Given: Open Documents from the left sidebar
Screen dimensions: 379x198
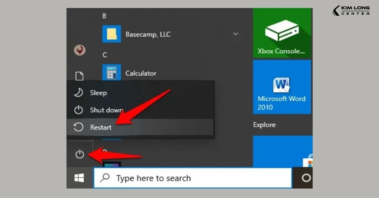Looking at the screenshot, I should click(80, 76).
